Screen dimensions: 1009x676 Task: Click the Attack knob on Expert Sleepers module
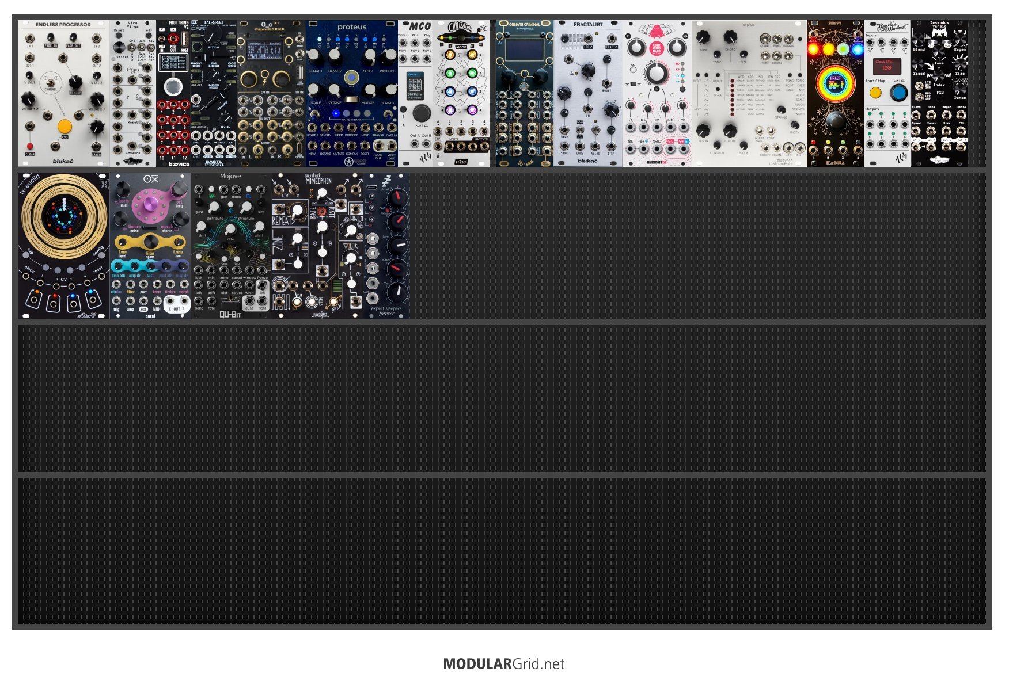(397, 198)
